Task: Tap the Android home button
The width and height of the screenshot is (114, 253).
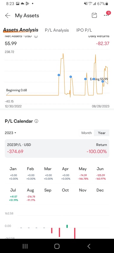Action: coord(57,246)
